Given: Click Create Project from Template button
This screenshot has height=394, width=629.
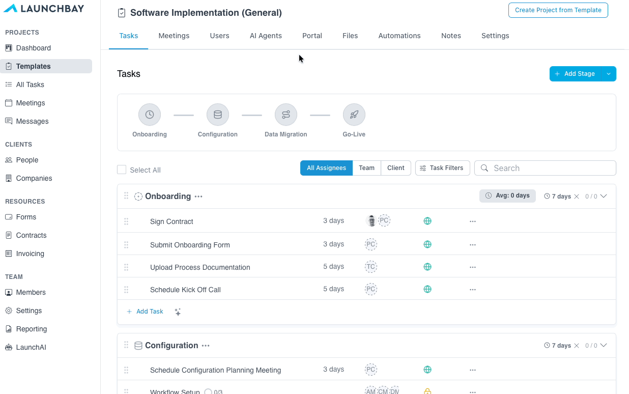Looking at the screenshot, I should [558, 10].
